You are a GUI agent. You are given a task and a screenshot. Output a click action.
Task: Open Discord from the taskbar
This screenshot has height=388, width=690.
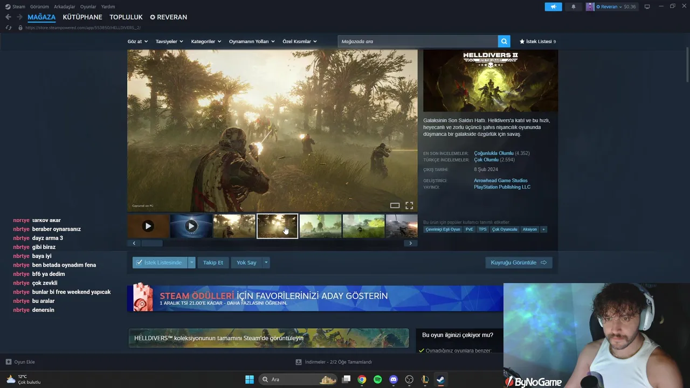(394, 379)
